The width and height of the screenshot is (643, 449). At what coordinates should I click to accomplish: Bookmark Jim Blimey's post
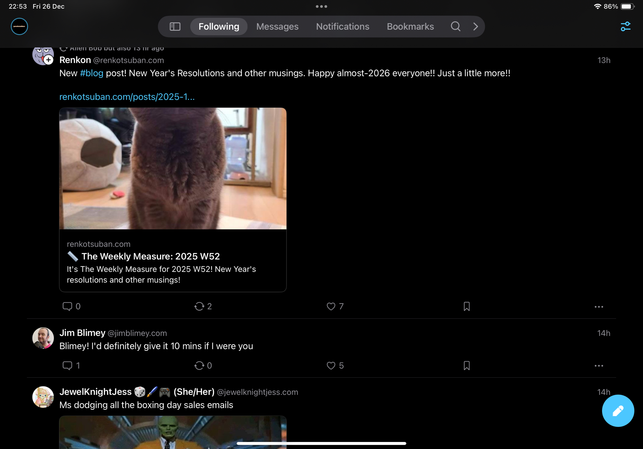(x=467, y=365)
